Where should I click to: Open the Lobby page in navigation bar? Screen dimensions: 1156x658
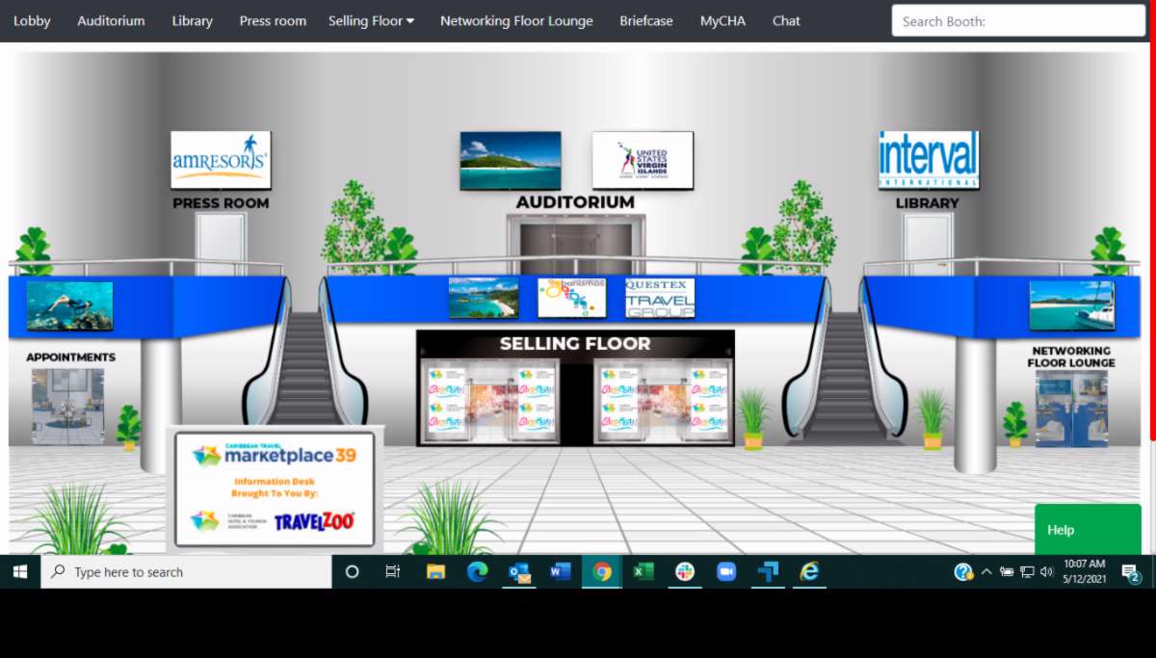pyautogui.click(x=32, y=21)
